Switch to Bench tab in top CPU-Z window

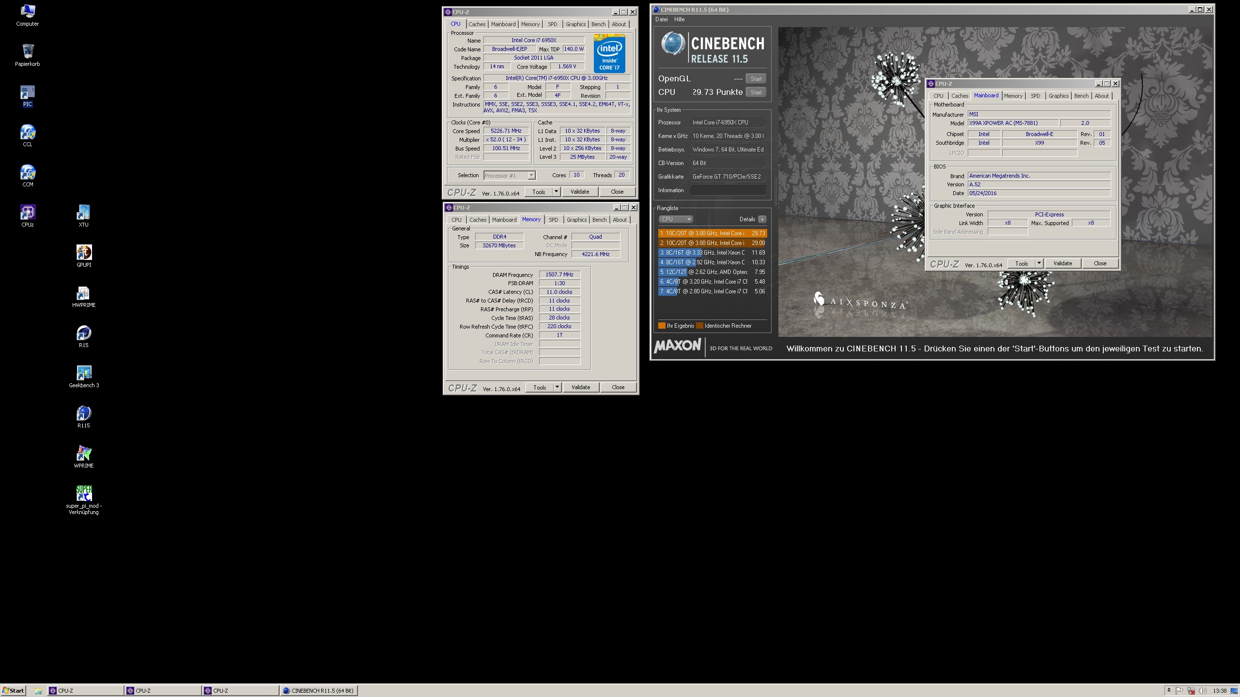598,24
